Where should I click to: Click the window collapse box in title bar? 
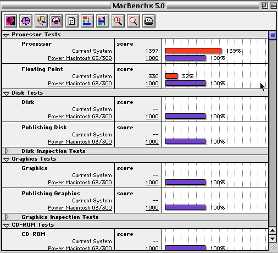(x=274, y=5)
